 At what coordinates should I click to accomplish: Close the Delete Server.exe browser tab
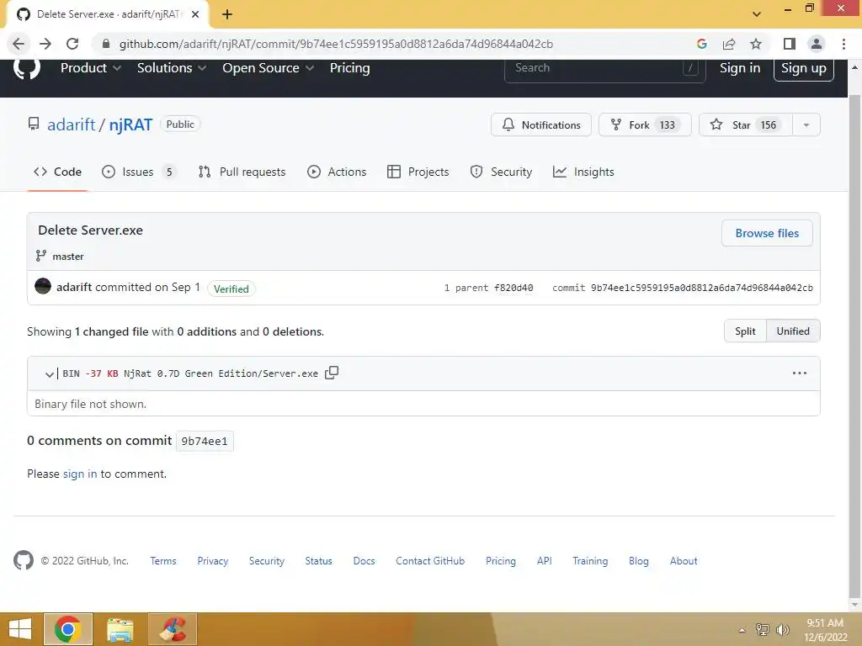click(x=195, y=14)
